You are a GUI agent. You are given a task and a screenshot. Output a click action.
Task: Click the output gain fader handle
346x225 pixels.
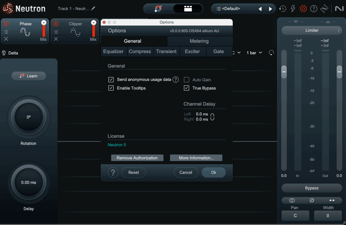[x=340, y=72]
